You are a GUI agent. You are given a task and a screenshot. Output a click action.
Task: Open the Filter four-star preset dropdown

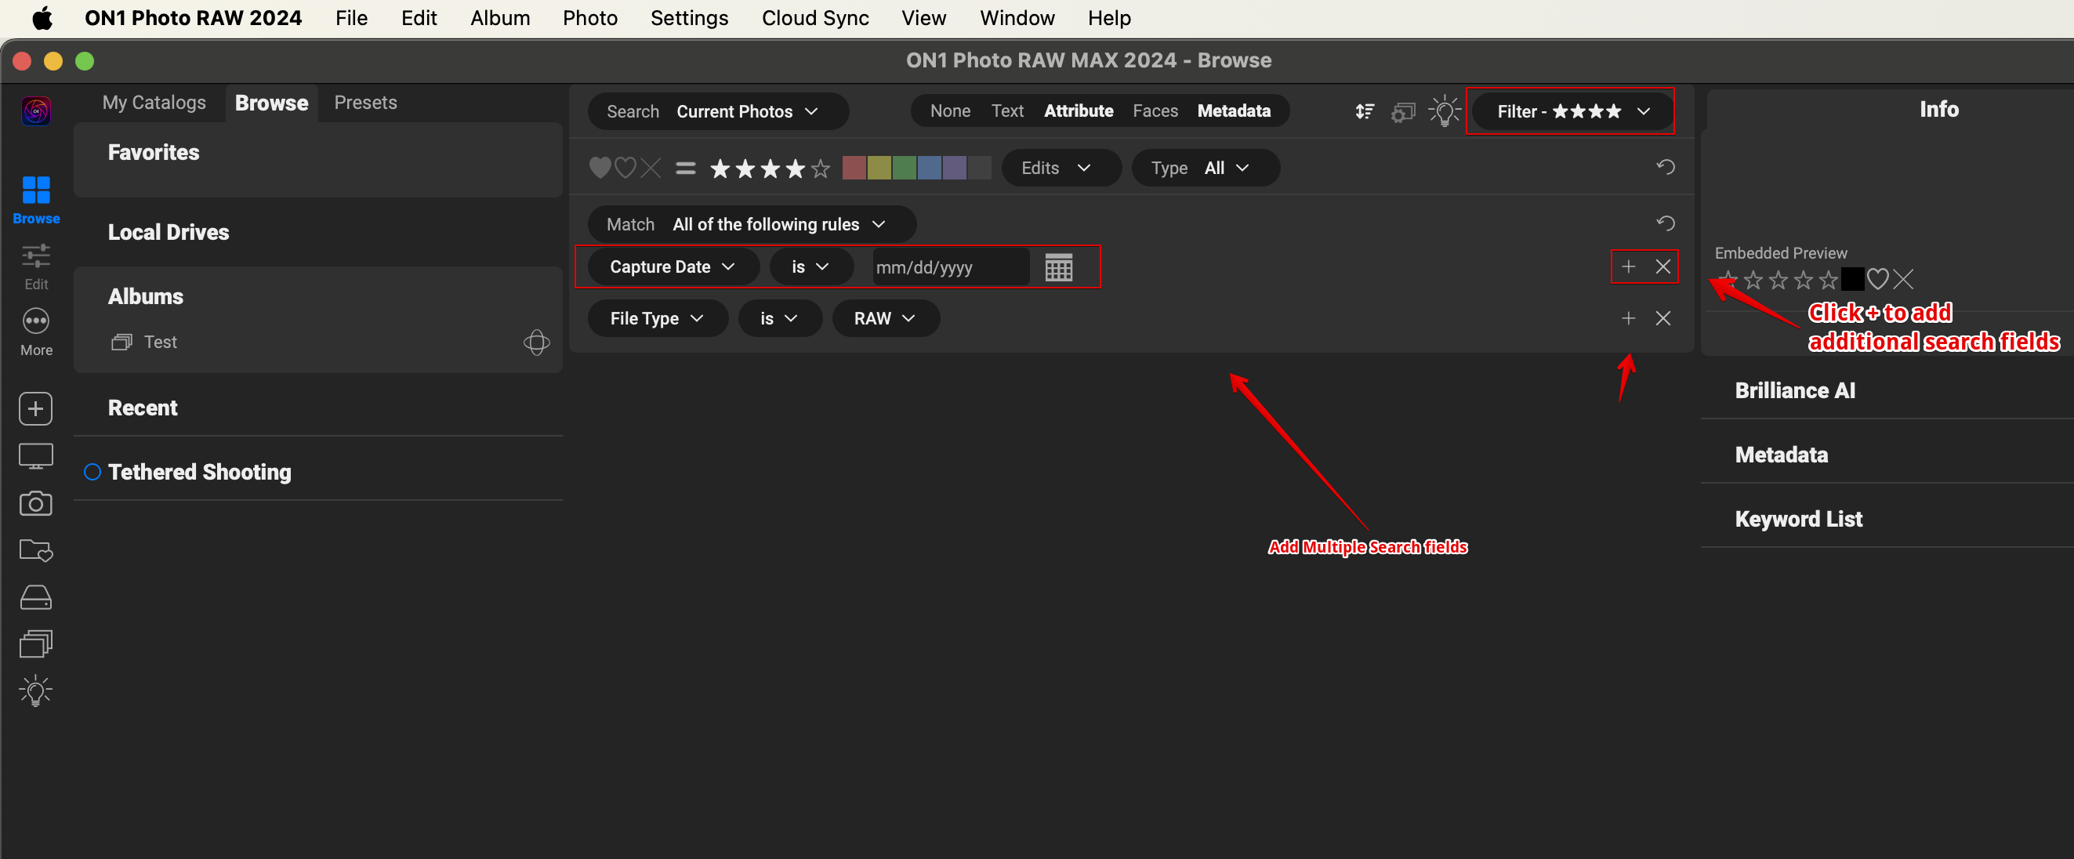point(1571,111)
